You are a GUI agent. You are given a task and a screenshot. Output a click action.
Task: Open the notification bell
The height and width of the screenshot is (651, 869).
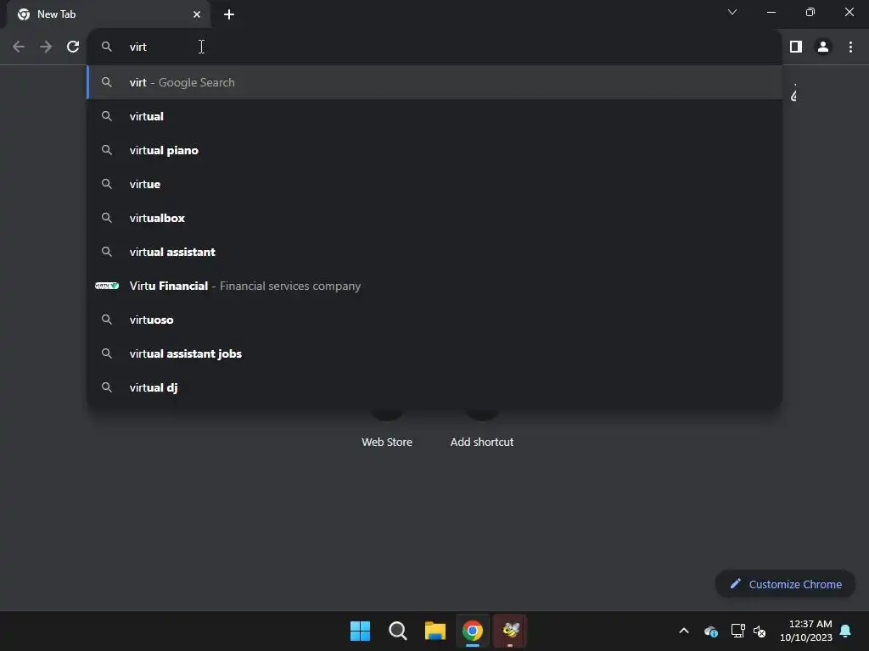pyautogui.click(x=845, y=631)
